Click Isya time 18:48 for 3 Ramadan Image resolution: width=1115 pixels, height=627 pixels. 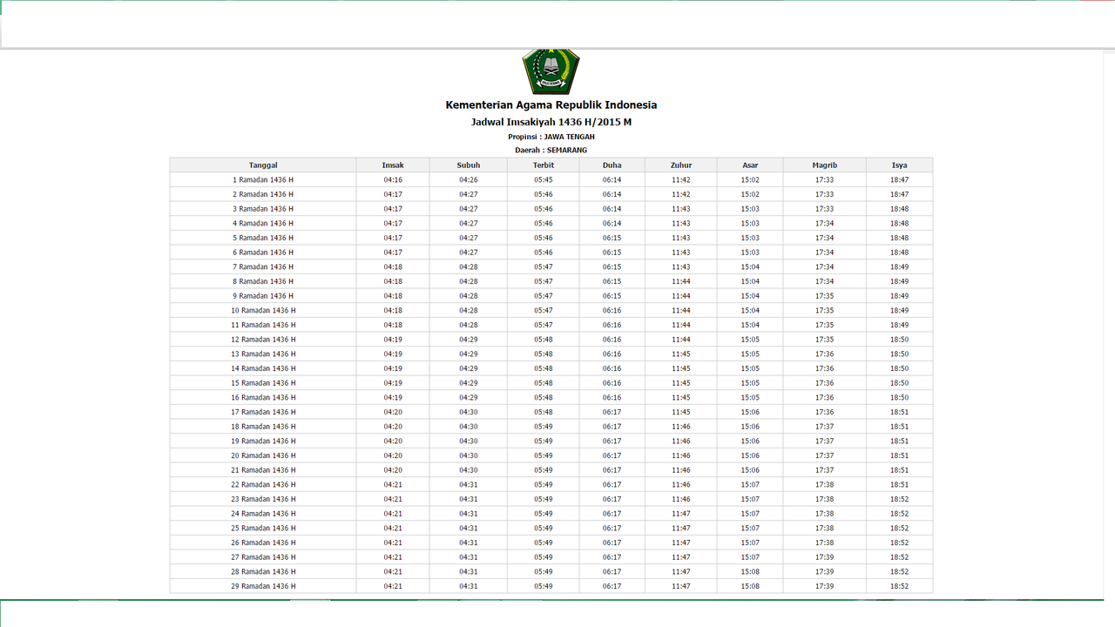click(x=900, y=209)
